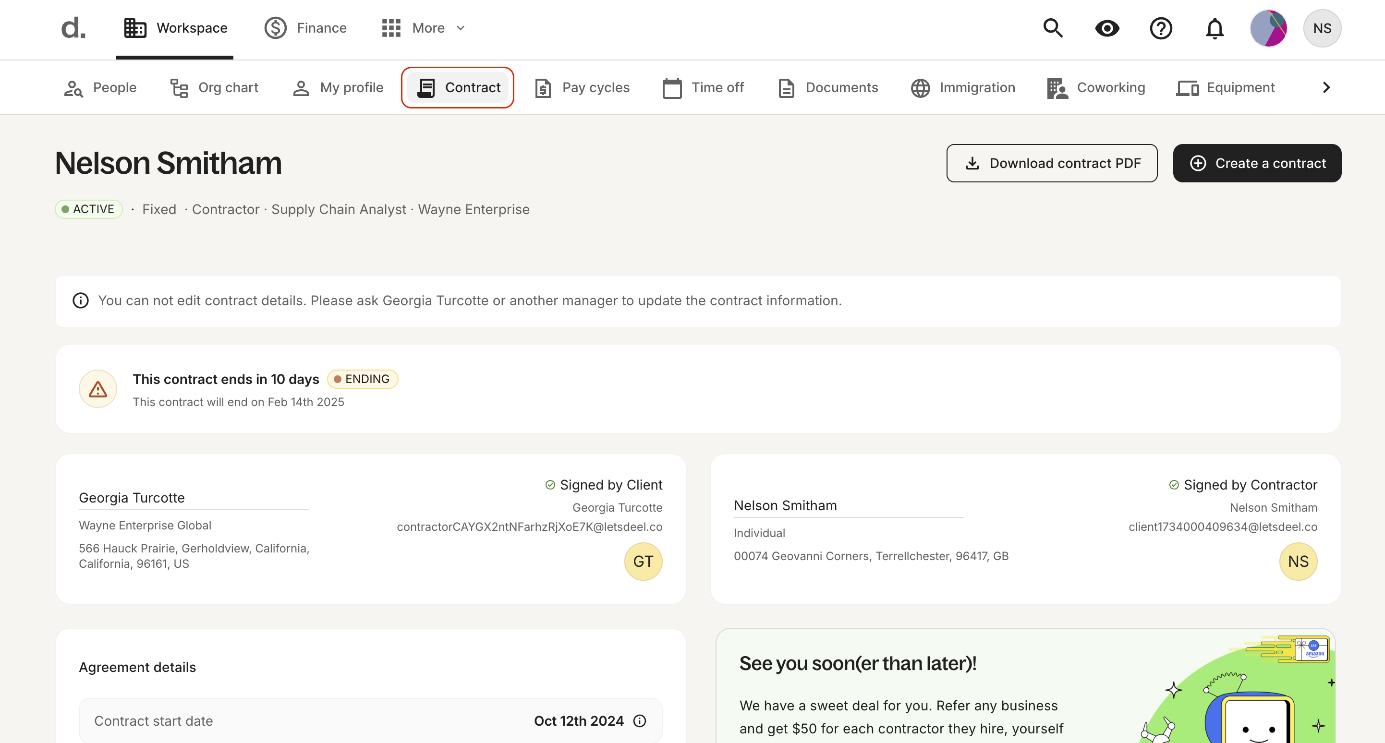Click the Equipment devices icon
This screenshot has height=743, width=1385.
1188,88
